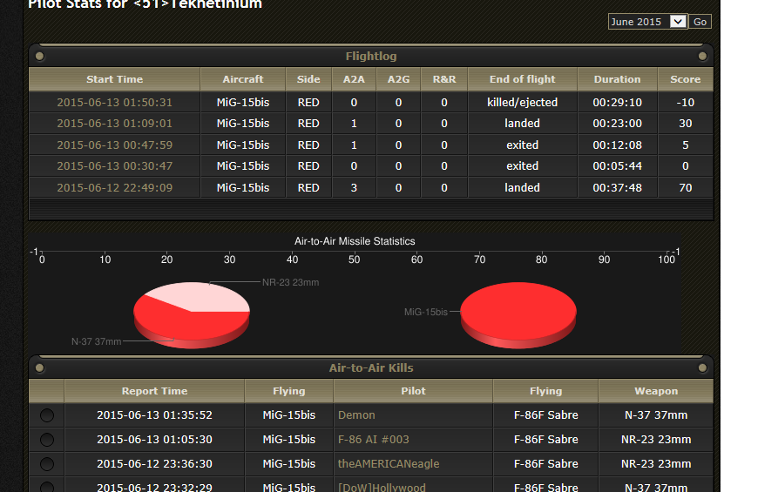Image resolution: width=758 pixels, height=492 pixels.
Task: Click the Weapon column header
Action: tap(655, 391)
